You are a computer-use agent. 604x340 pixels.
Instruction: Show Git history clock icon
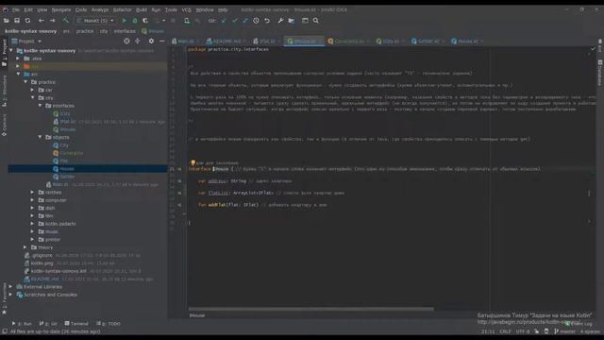coord(256,21)
